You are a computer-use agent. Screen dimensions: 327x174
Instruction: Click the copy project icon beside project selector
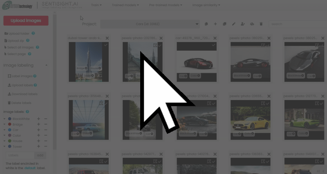tap(206, 24)
